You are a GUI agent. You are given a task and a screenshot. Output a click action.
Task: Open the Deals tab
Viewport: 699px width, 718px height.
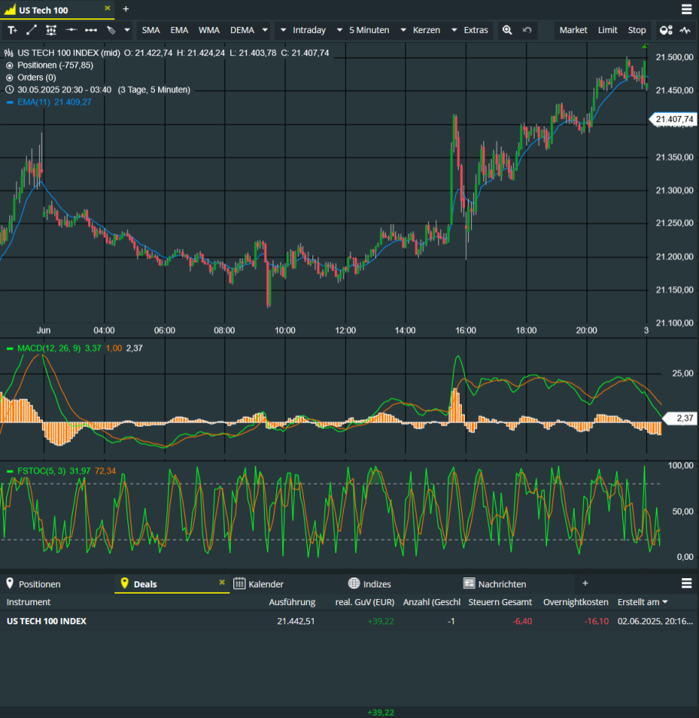(x=145, y=584)
